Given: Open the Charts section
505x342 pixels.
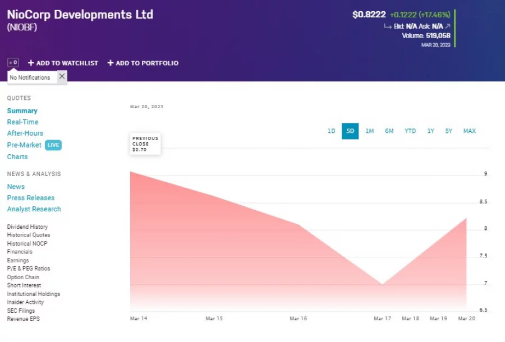Looking at the screenshot, I should point(17,156).
